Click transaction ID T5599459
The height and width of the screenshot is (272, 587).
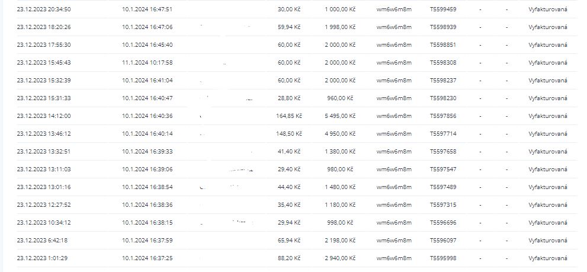(x=443, y=9)
